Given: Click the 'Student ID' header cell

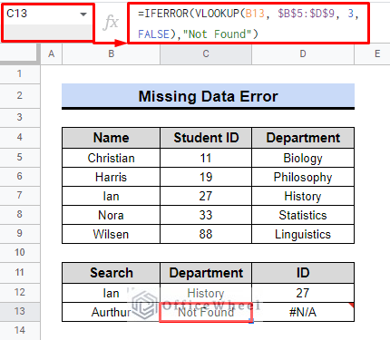Looking at the screenshot, I should 206,138.
